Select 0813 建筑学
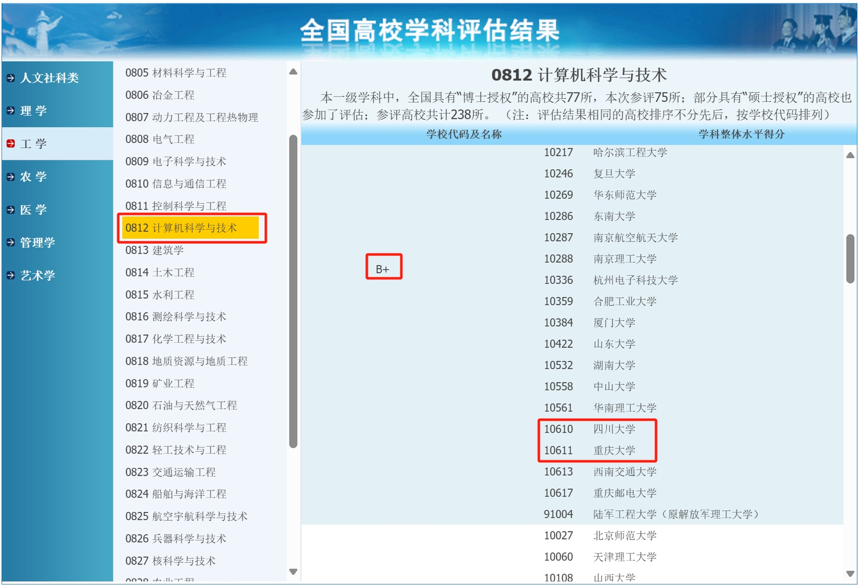The height and width of the screenshot is (587, 859). click(x=155, y=250)
